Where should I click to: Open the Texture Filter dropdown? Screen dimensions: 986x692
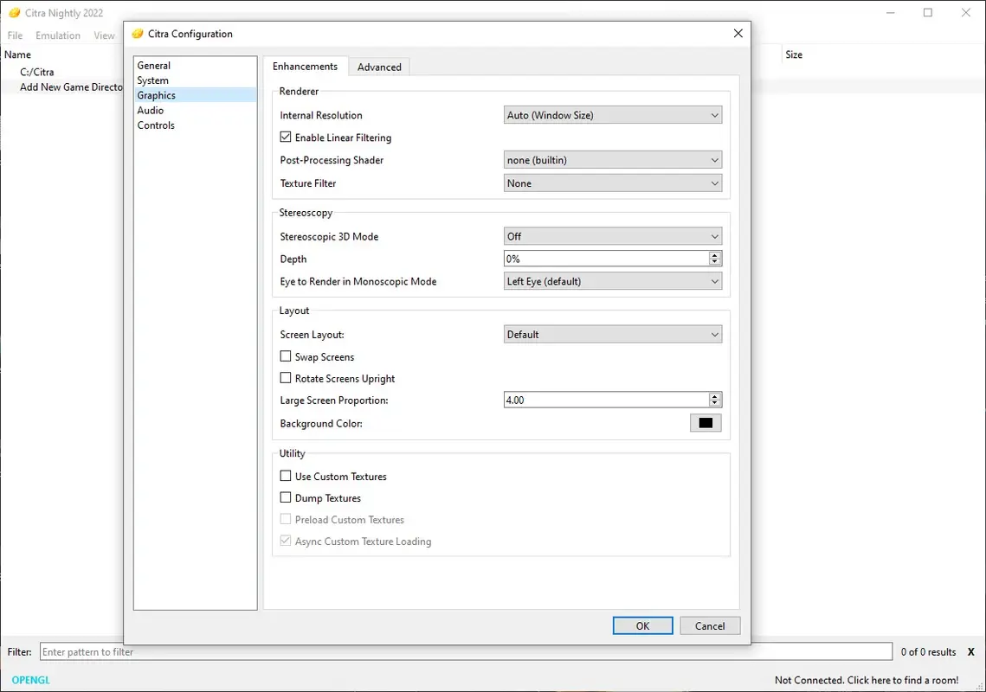point(613,183)
